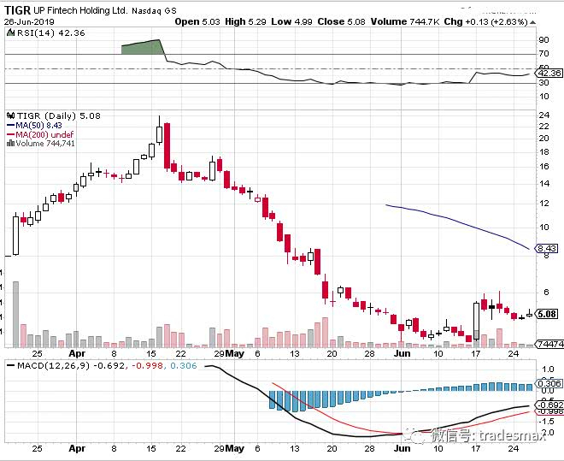Click the 42.36 RSI value tag on axis
The height and width of the screenshot is (461, 564).
(549, 74)
